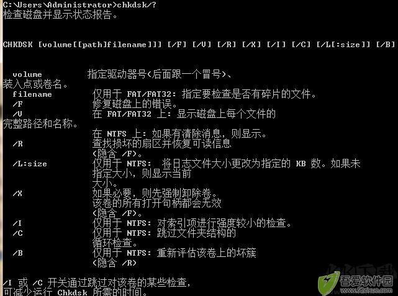Click the /F option label

tap(18, 104)
